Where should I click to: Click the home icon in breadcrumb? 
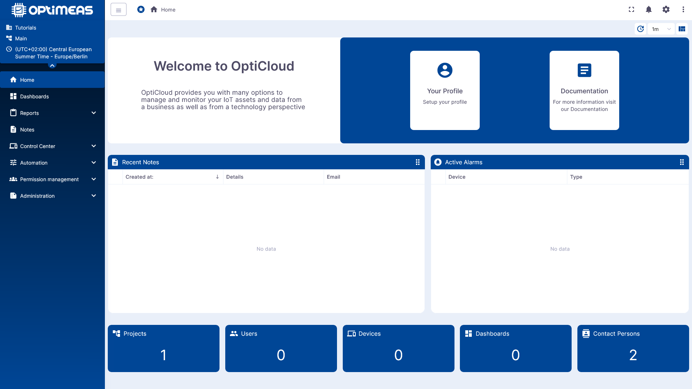[x=154, y=9]
